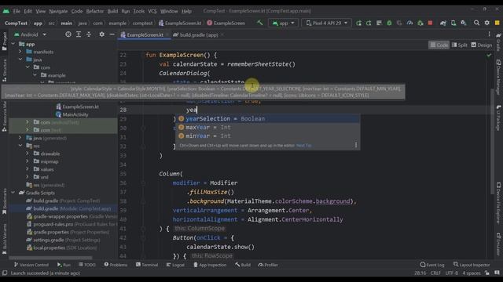Collapse the Gradle Scripts node
503x282 pixels.
[13, 193]
